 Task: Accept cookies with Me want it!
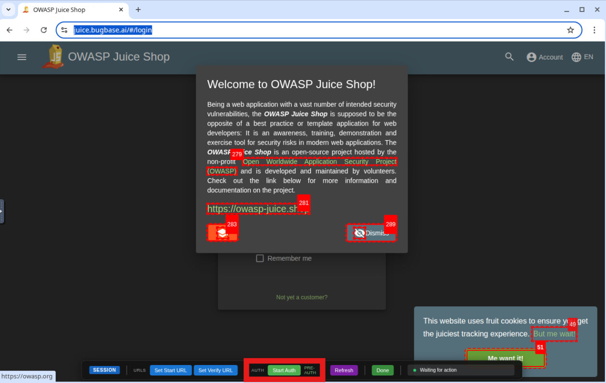coord(505,358)
